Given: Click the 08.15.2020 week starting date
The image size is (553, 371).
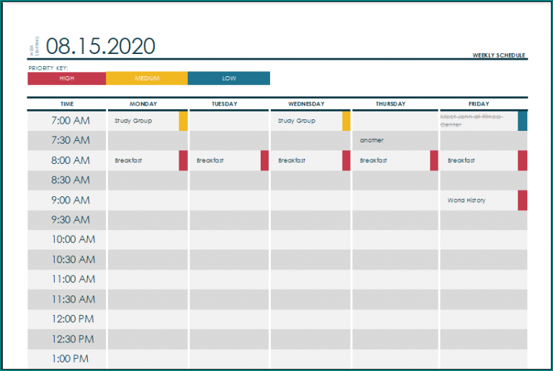Looking at the screenshot, I should [100, 47].
